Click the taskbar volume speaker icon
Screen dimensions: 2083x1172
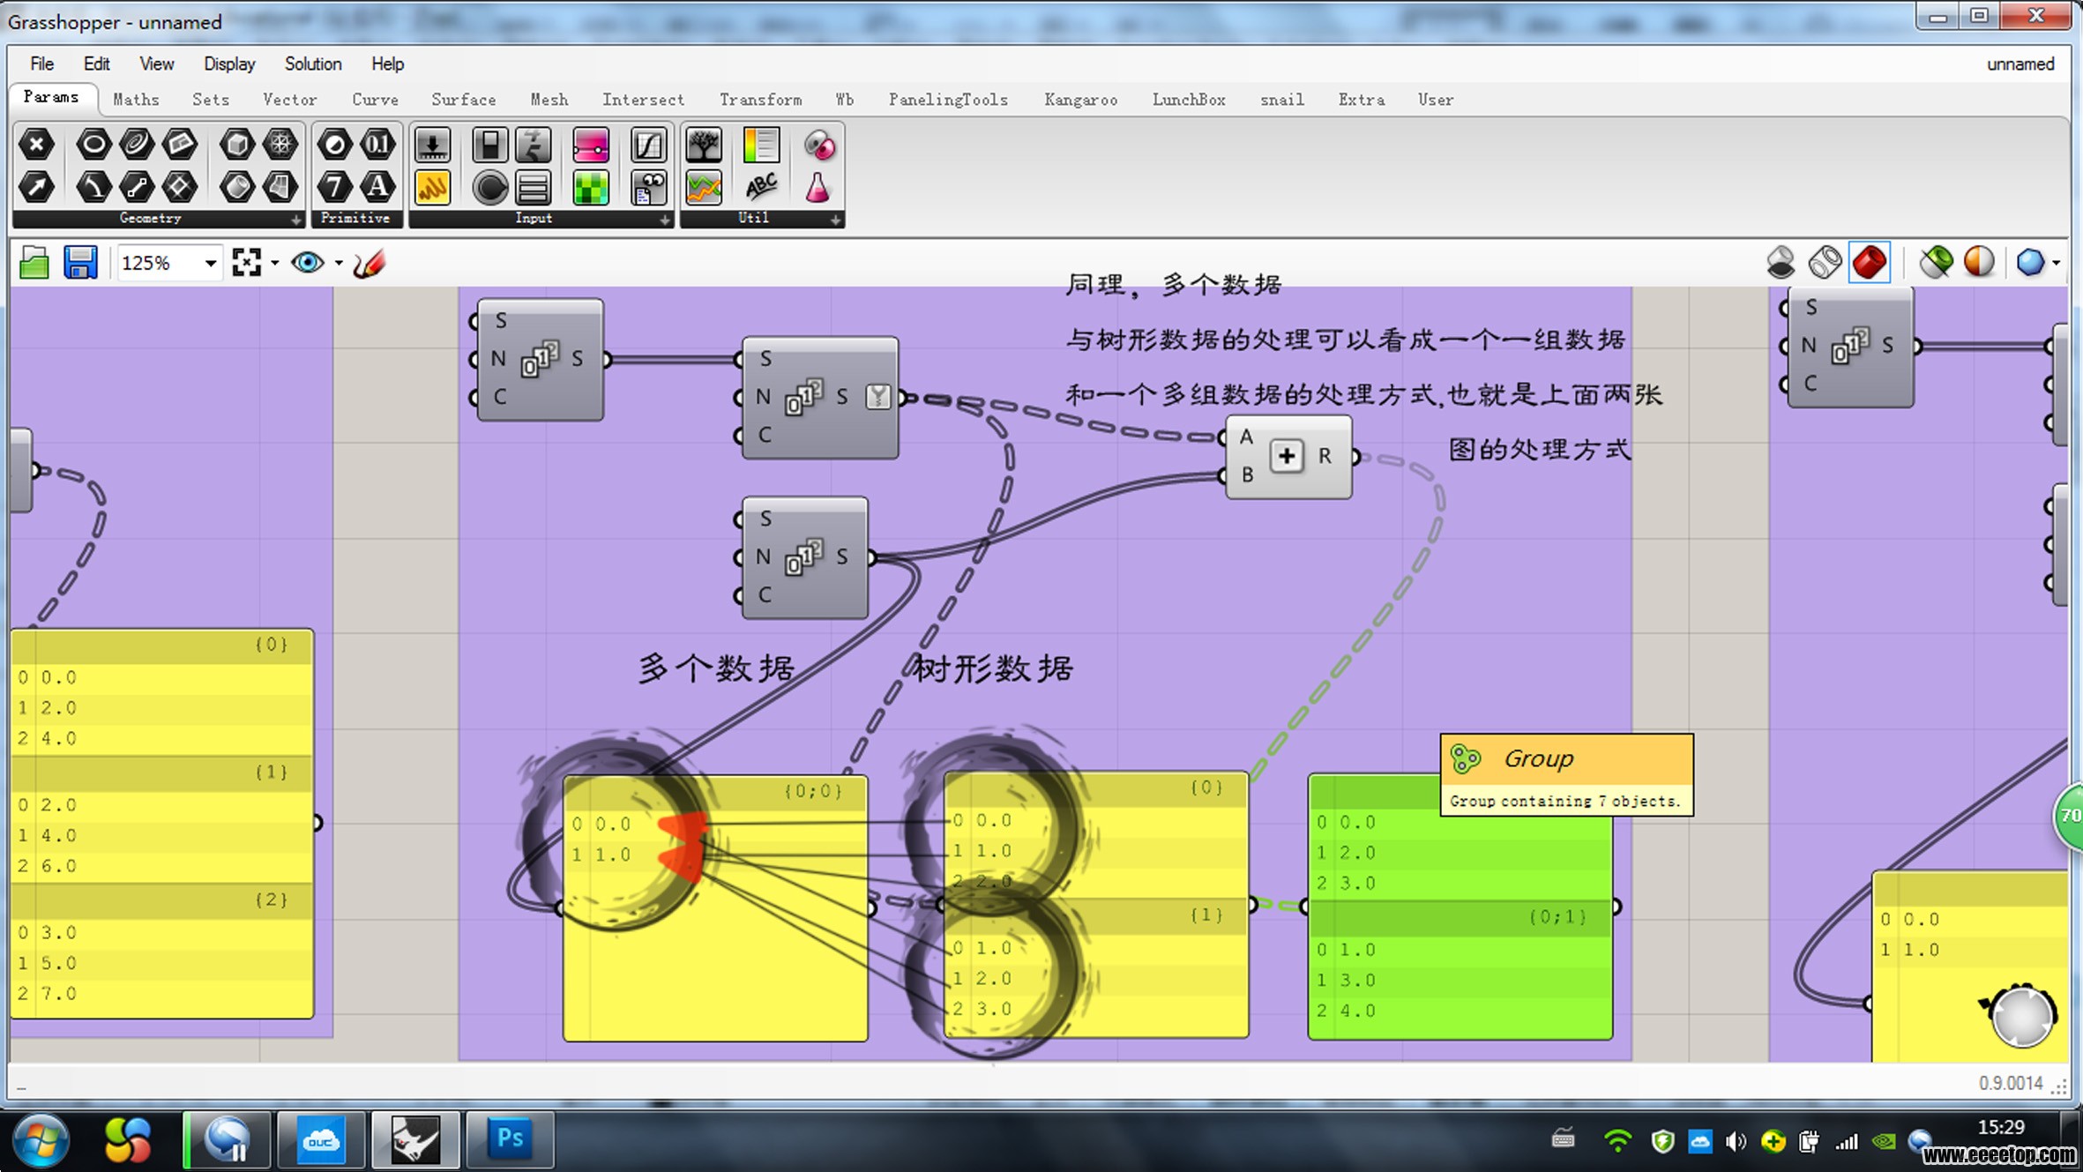(1736, 1142)
